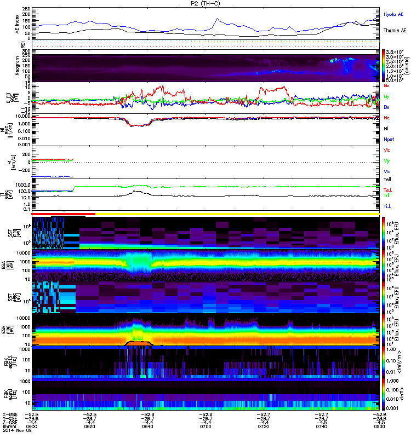Select the blue Bx legend label
The height and width of the screenshot is (438, 411).
tap(386, 107)
